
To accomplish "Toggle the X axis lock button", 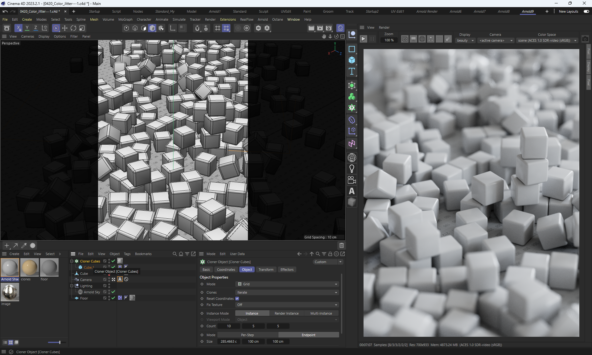I will pos(18,28).
